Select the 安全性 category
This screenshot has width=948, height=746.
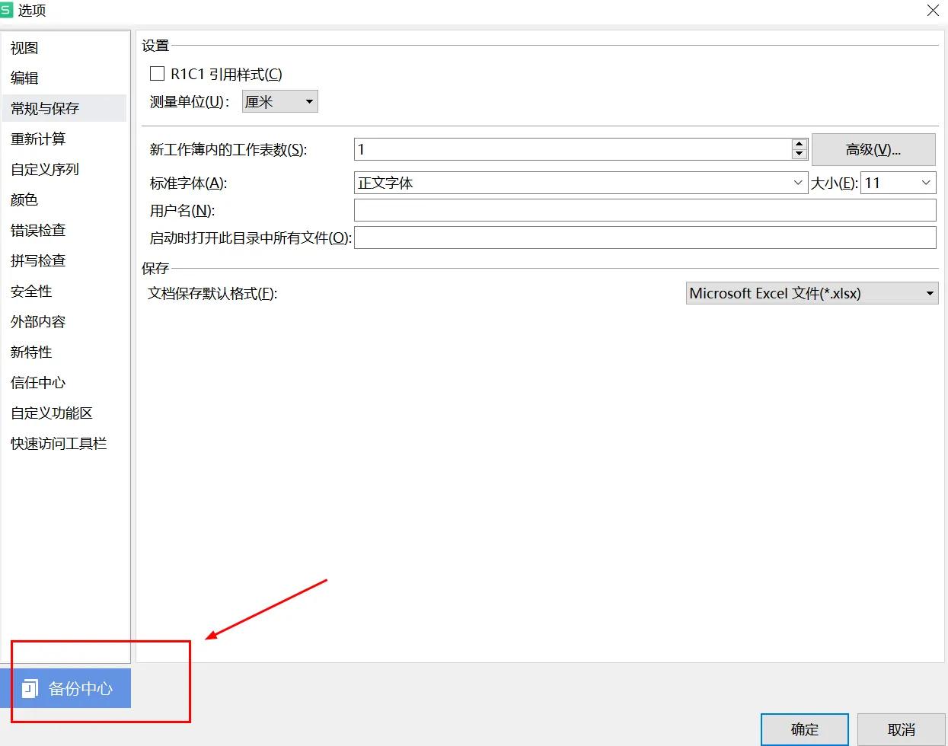65,291
